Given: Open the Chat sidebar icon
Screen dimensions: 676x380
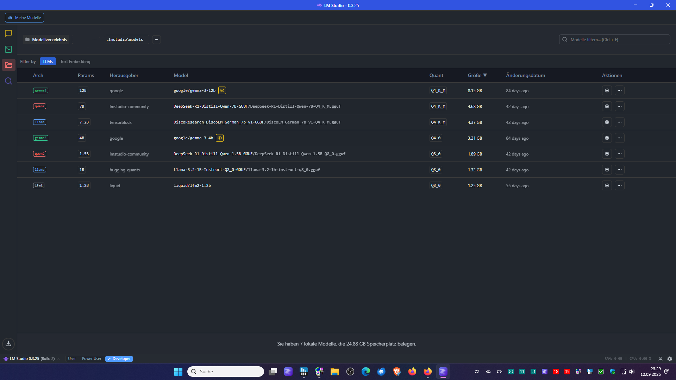Looking at the screenshot, I should (8, 33).
